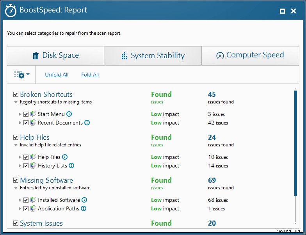
Task: Open the System Issues category title
Action: click(x=41, y=223)
